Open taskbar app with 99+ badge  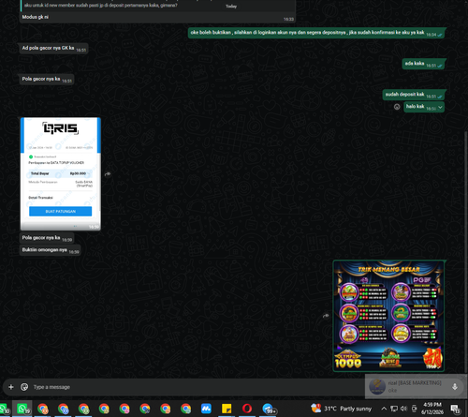click(x=268, y=409)
